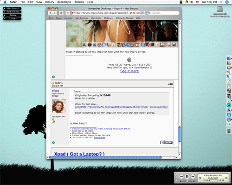Screen dimensions: 232x185
Task: Go forward using Safari's forward arrow
Action: (55, 13)
